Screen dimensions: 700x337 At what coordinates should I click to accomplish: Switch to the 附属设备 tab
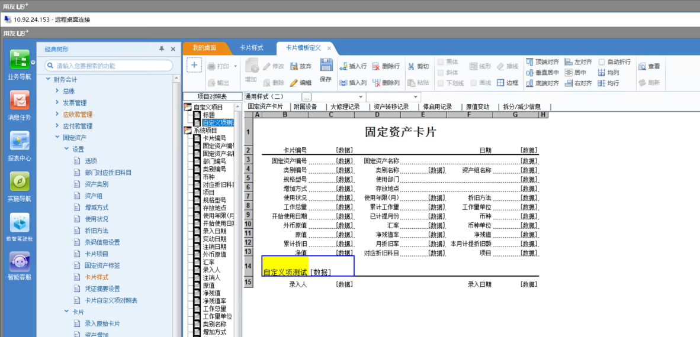pyautogui.click(x=305, y=107)
